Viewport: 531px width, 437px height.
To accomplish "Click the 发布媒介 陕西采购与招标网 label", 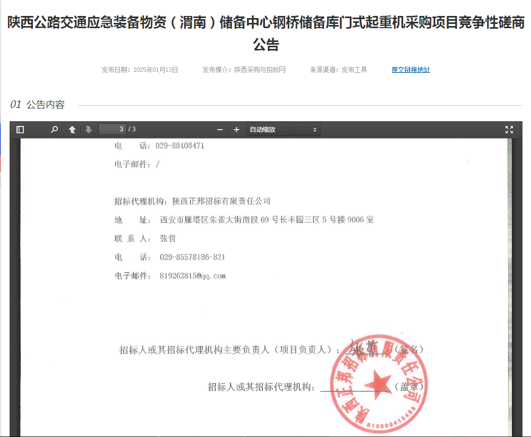I will (x=244, y=70).
